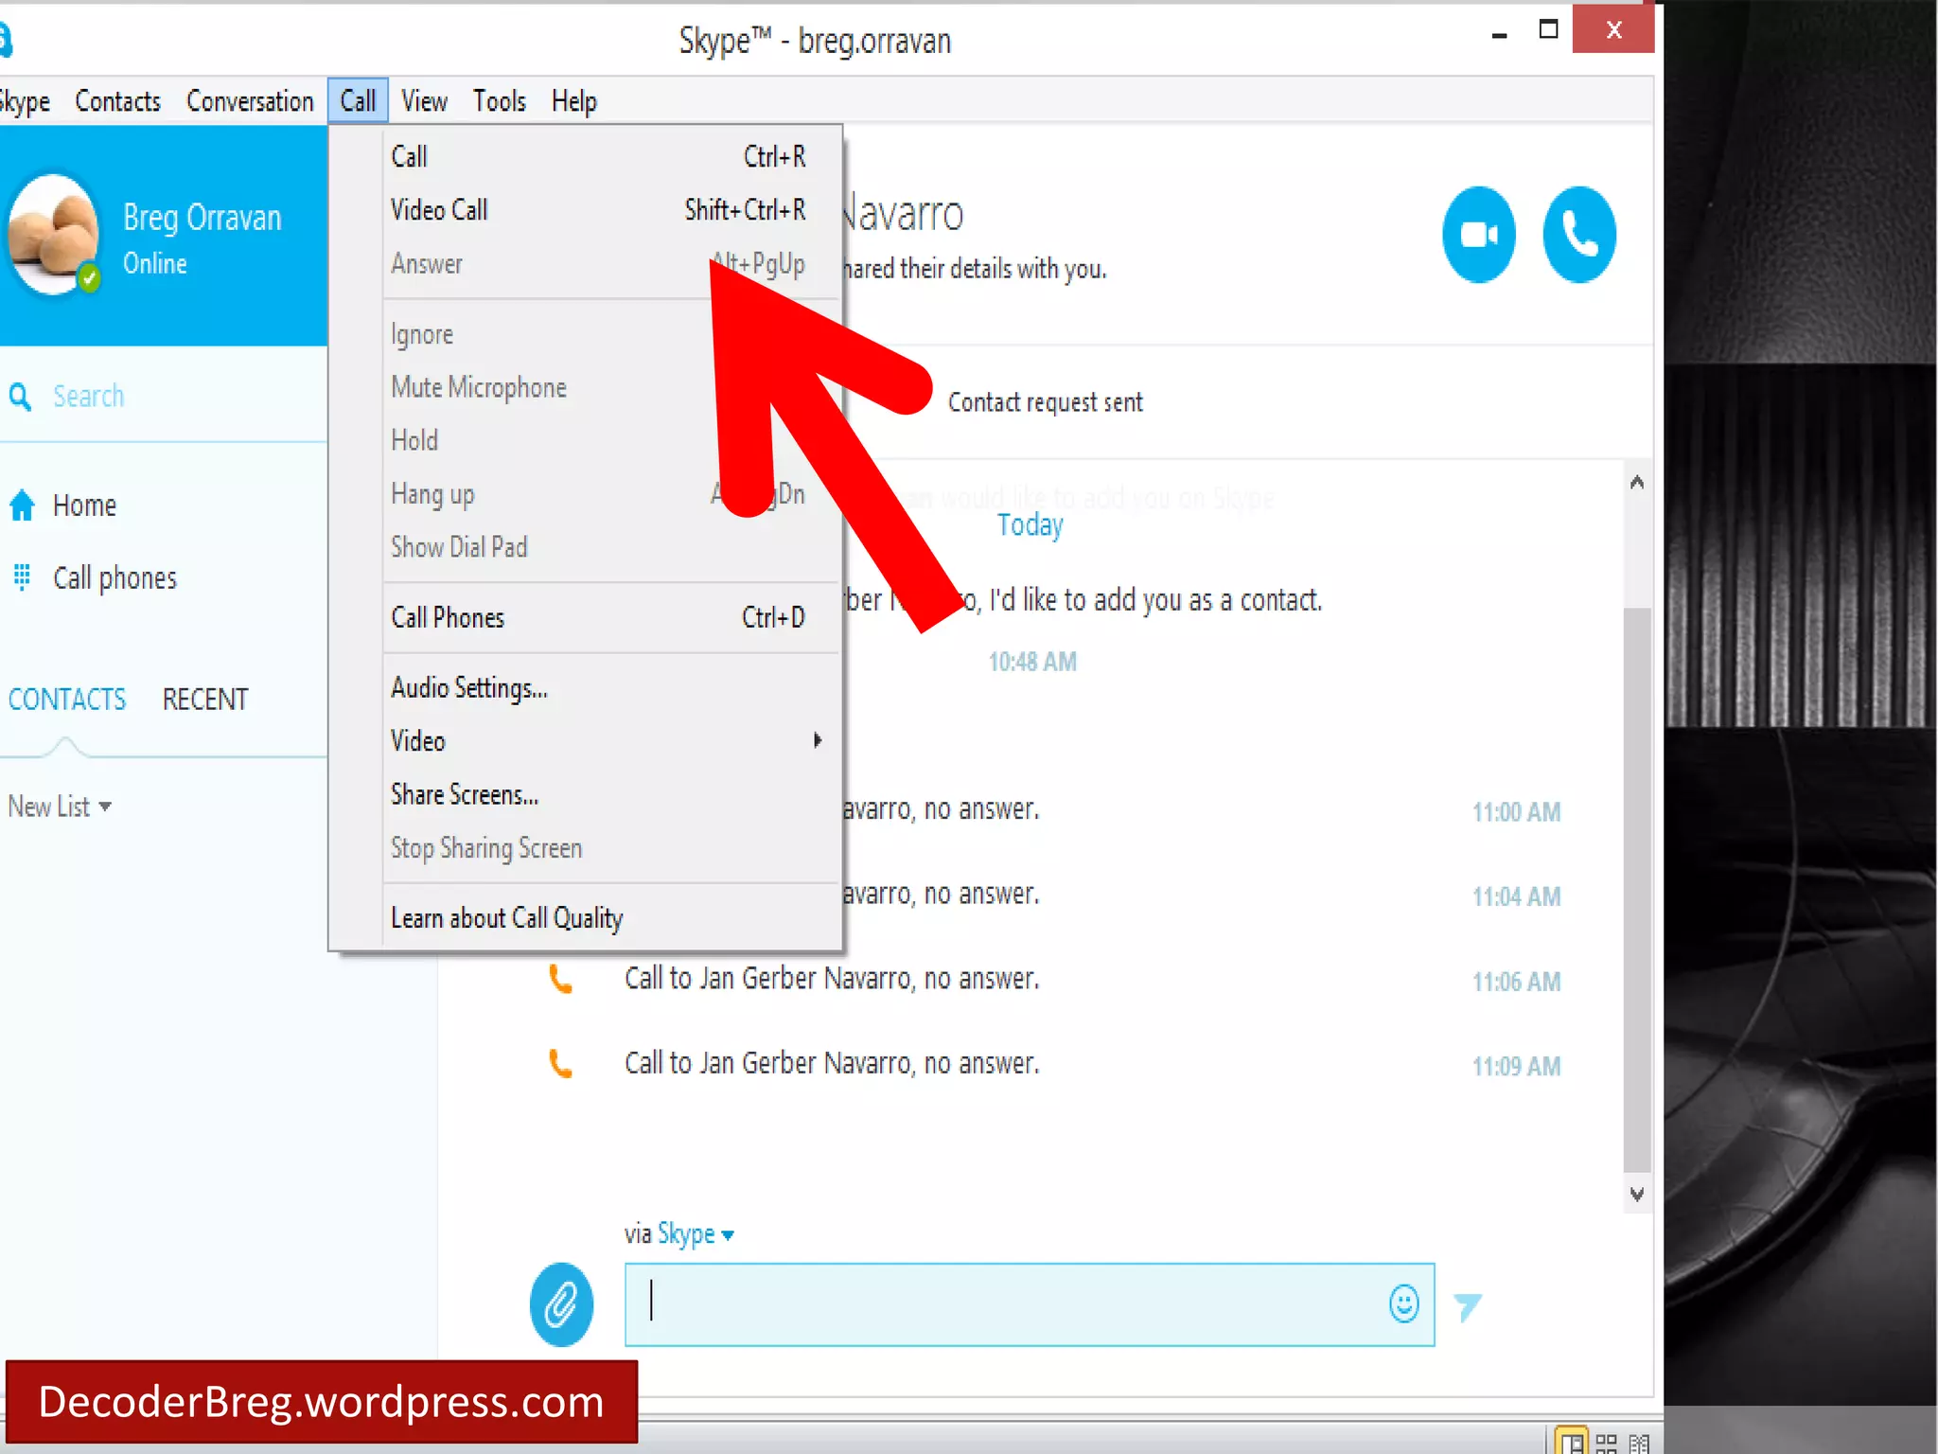Choose Share Screens menu entry
Image resolution: width=1938 pixels, height=1454 pixels.
click(x=597, y=795)
